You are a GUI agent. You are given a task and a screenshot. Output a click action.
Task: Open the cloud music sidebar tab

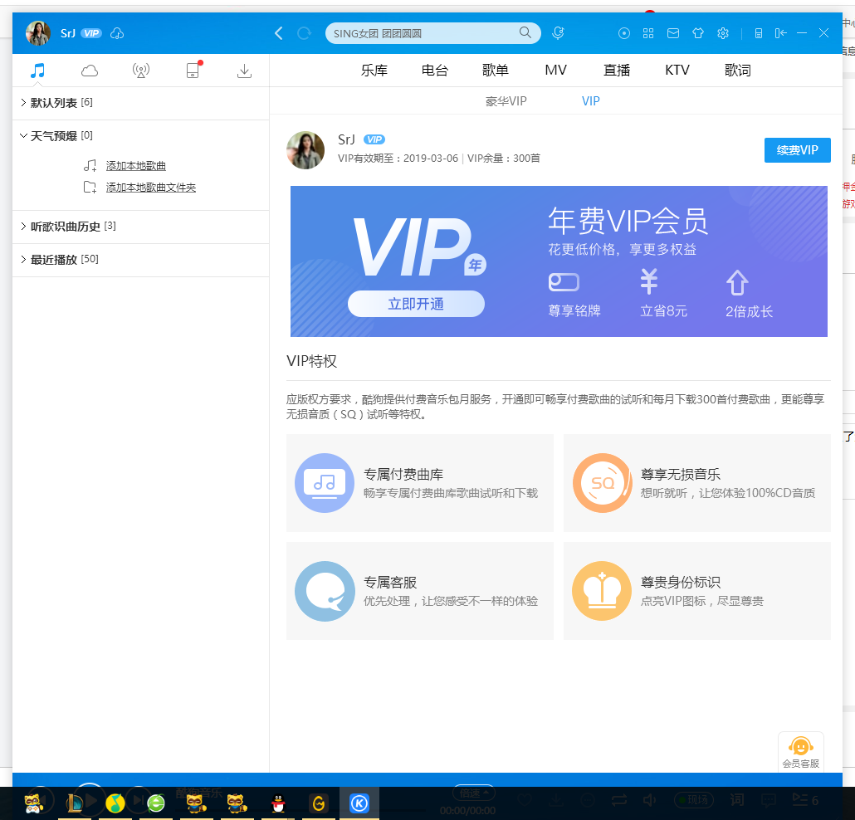[x=90, y=71]
